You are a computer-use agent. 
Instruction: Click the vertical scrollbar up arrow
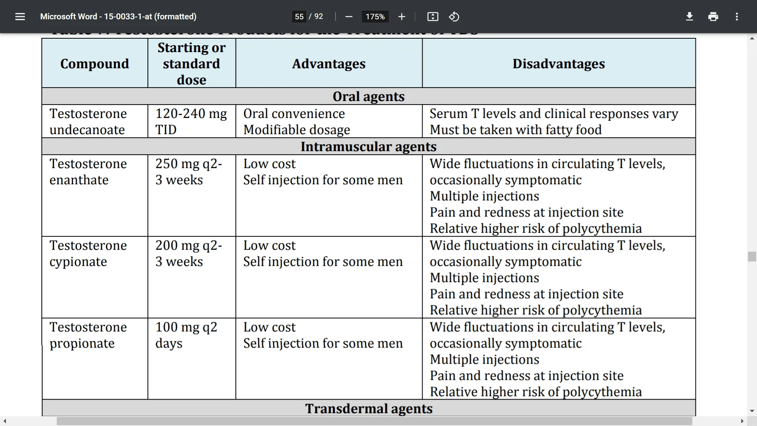(752, 39)
